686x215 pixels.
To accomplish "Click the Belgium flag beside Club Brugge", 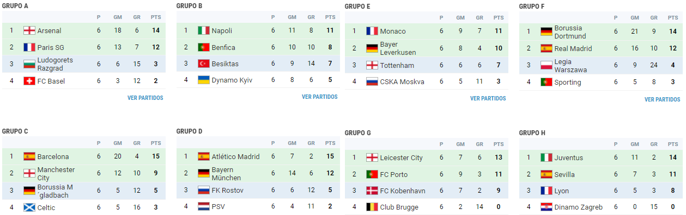I will point(372,207).
